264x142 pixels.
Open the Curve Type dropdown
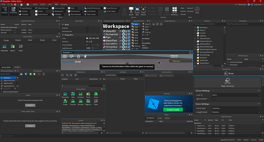[x=236, y=108]
